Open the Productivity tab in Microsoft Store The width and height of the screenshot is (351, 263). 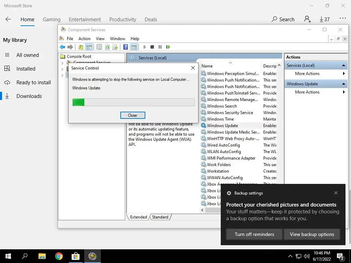click(x=123, y=20)
